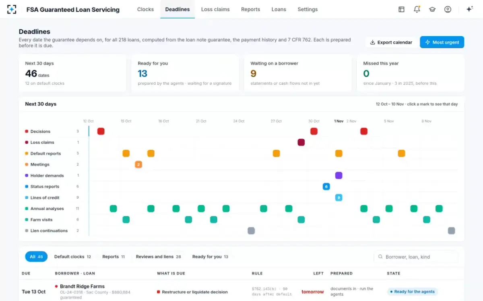Filter the list by Default clocks 12

72,257
